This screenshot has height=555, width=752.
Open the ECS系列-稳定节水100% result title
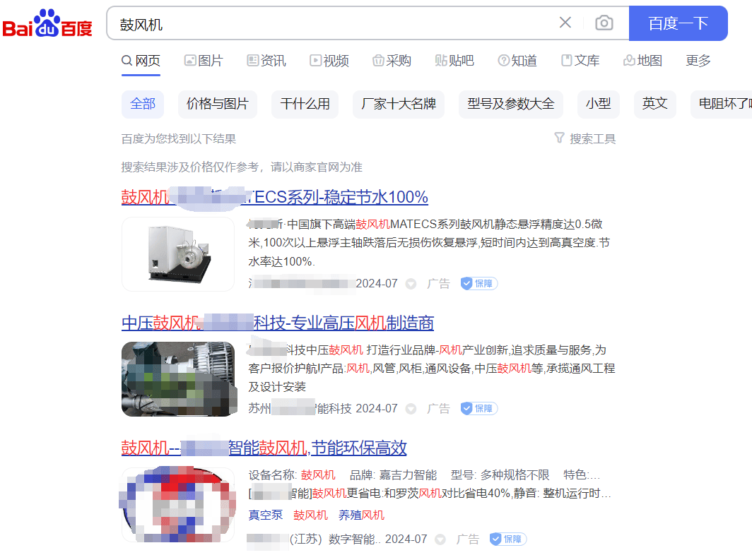pos(275,197)
